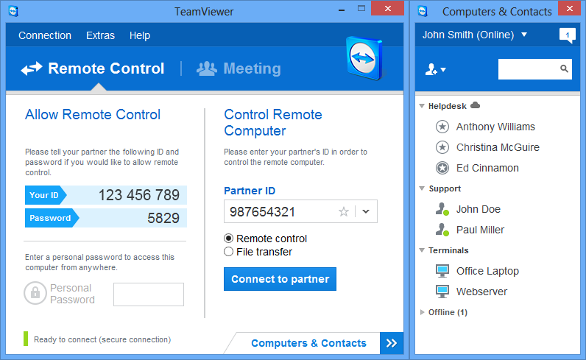Click the Remote Control arrows icon
586x360 pixels.
pyautogui.click(x=32, y=68)
